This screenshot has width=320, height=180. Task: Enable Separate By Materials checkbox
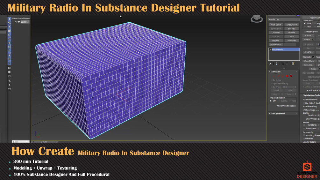[x=304, y=139]
